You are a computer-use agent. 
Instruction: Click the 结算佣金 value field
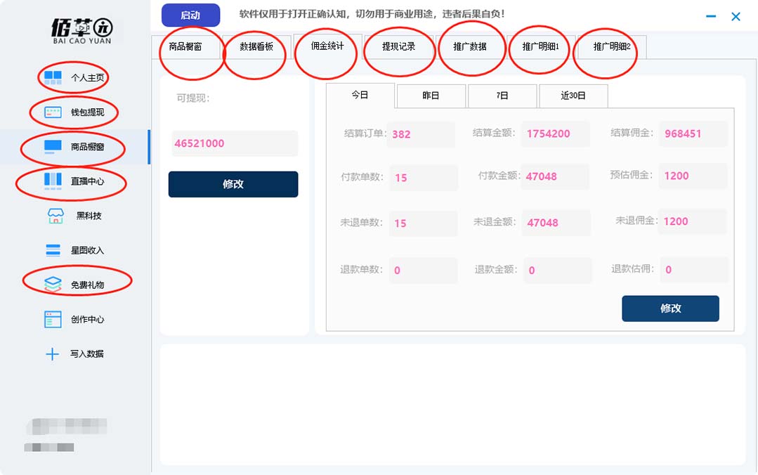(x=693, y=134)
